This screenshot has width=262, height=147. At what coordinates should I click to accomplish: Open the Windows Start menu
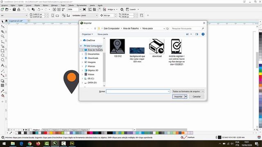(x=4, y=143)
